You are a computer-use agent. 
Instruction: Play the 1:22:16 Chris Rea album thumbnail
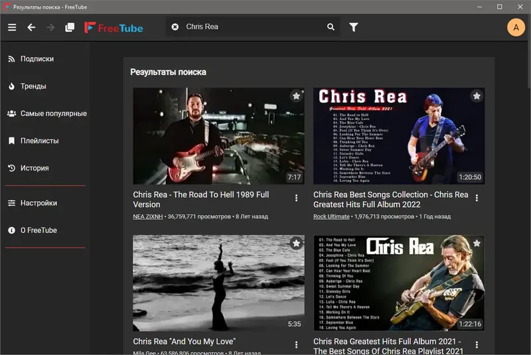click(x=399, y=283)
